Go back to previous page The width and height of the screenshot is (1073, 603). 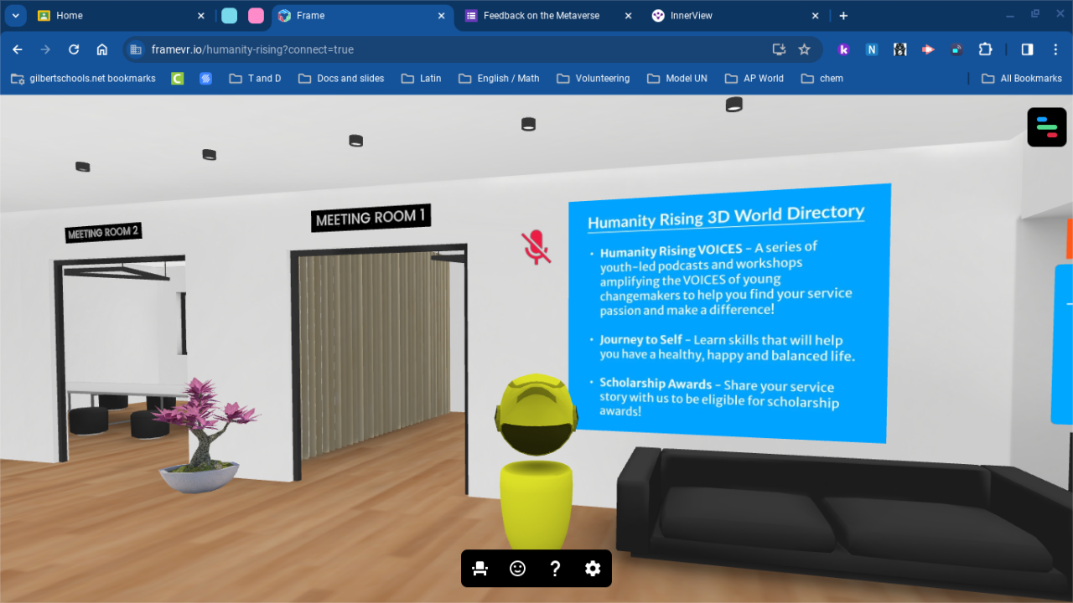pyautogui.click(x=18, y=49)
